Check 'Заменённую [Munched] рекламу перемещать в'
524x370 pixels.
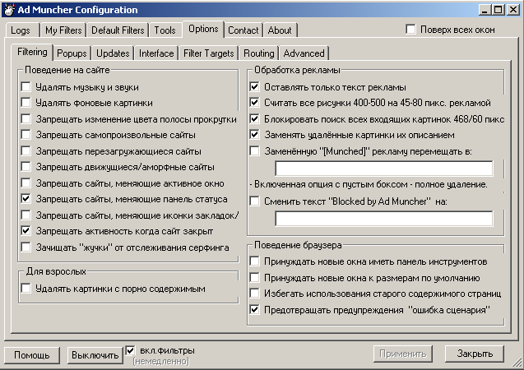[x=254, y=151]
